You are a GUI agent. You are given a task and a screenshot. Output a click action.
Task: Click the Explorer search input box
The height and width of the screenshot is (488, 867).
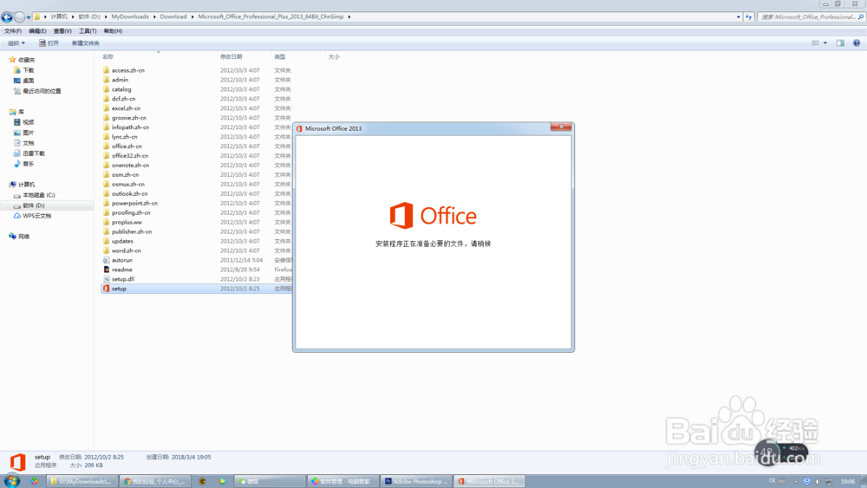[807, 17]
